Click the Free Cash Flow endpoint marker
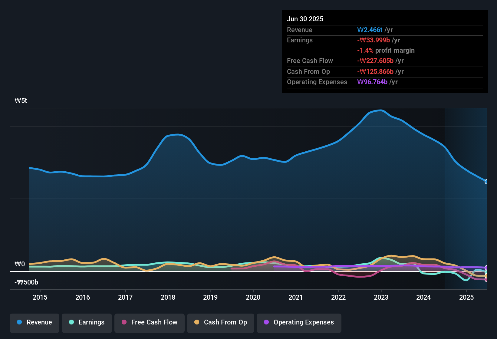 coord(486,280)
